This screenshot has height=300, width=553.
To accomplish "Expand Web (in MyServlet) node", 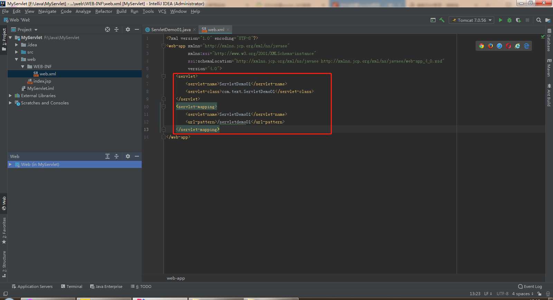I will click(x=10, y=165).
